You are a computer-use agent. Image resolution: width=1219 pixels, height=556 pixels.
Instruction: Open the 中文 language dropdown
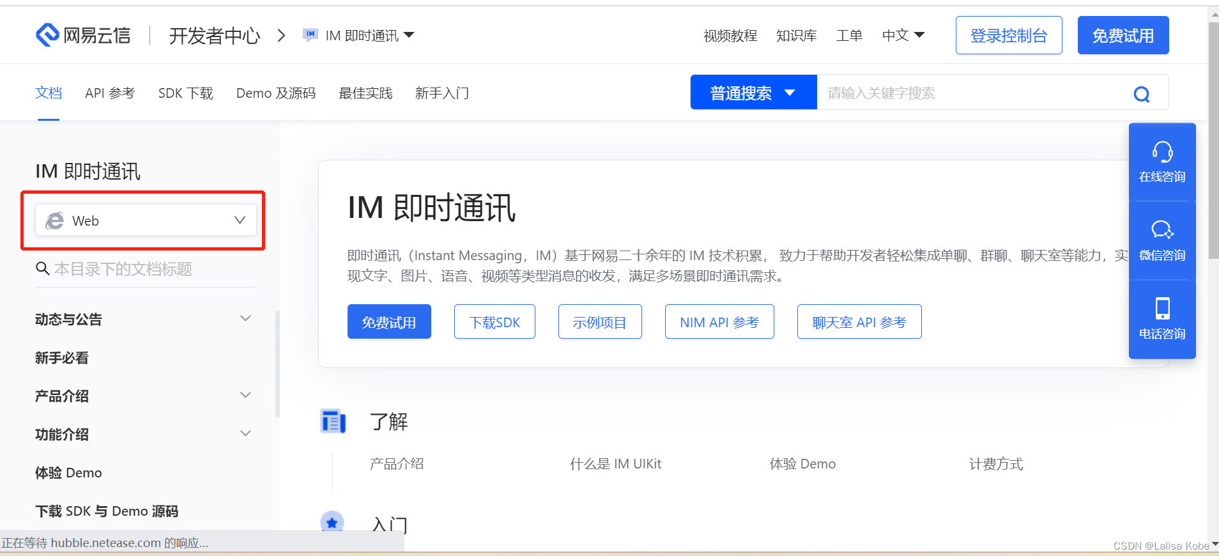click(903, 35)
